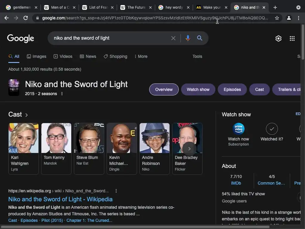This screenshot has width=305, height=229.
Task: Select the Episodes chip
Action: click(232, 89)
